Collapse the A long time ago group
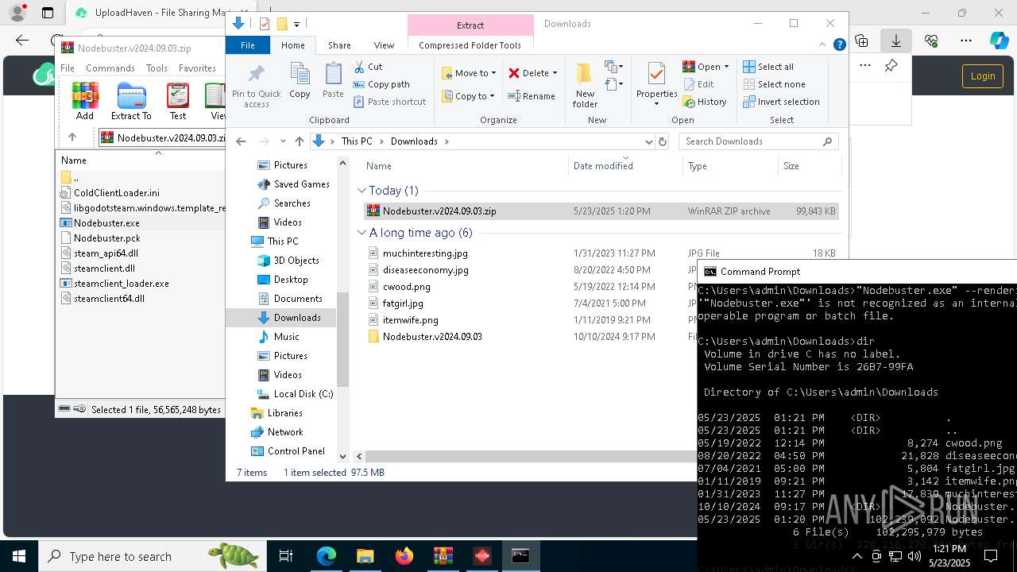Screen dimensions: 1017x572 [362, 233]
